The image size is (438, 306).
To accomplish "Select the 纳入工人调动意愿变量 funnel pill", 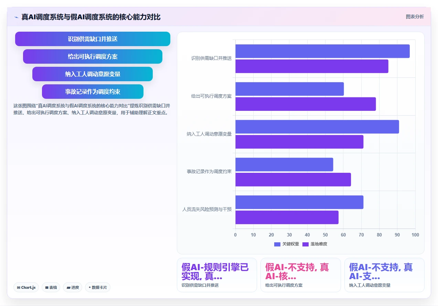I will tap(93, 74).
